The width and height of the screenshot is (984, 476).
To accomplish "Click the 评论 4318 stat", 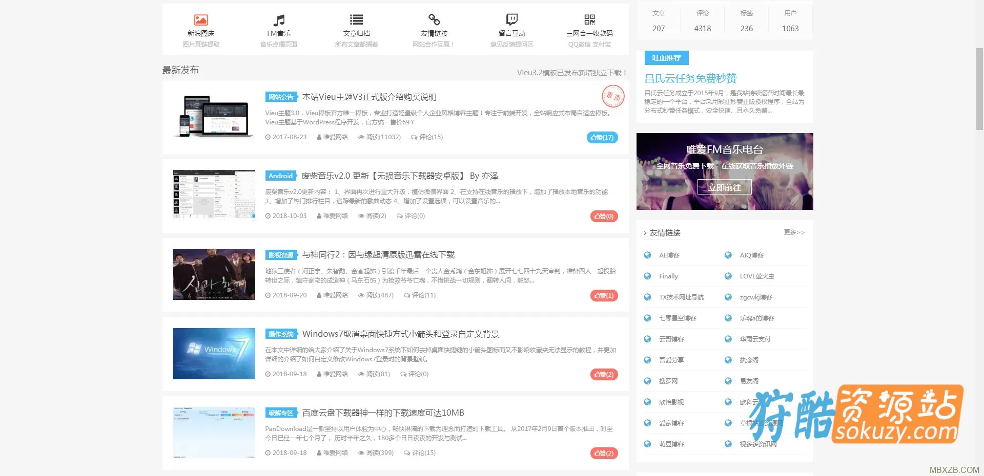I will [x=703, y=21].
